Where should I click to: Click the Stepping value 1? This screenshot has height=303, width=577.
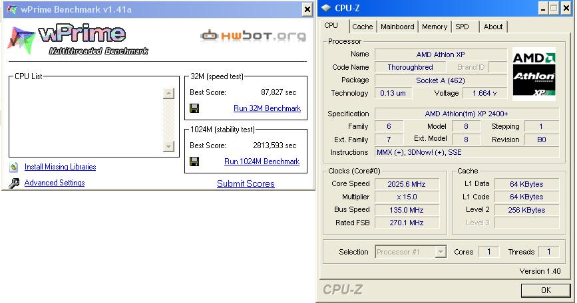pos(542,126)
